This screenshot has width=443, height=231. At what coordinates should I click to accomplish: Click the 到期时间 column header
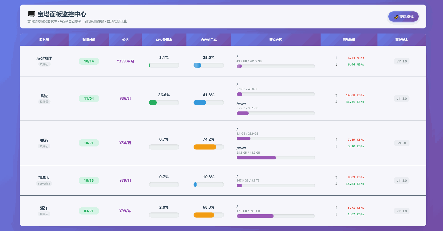(89, 40)
